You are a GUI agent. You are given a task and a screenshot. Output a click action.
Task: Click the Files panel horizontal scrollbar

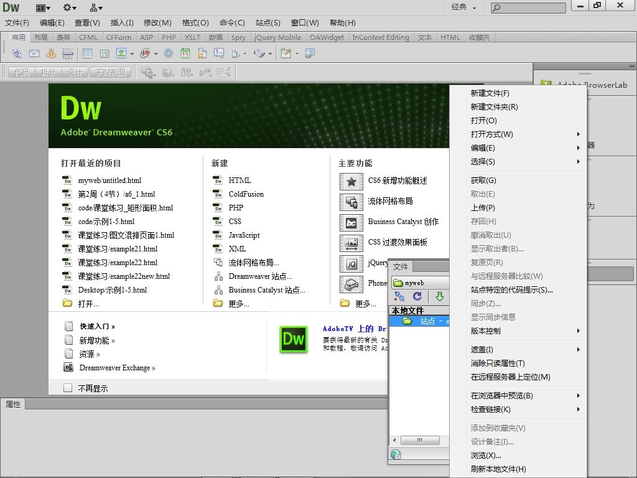coord(420,440)
